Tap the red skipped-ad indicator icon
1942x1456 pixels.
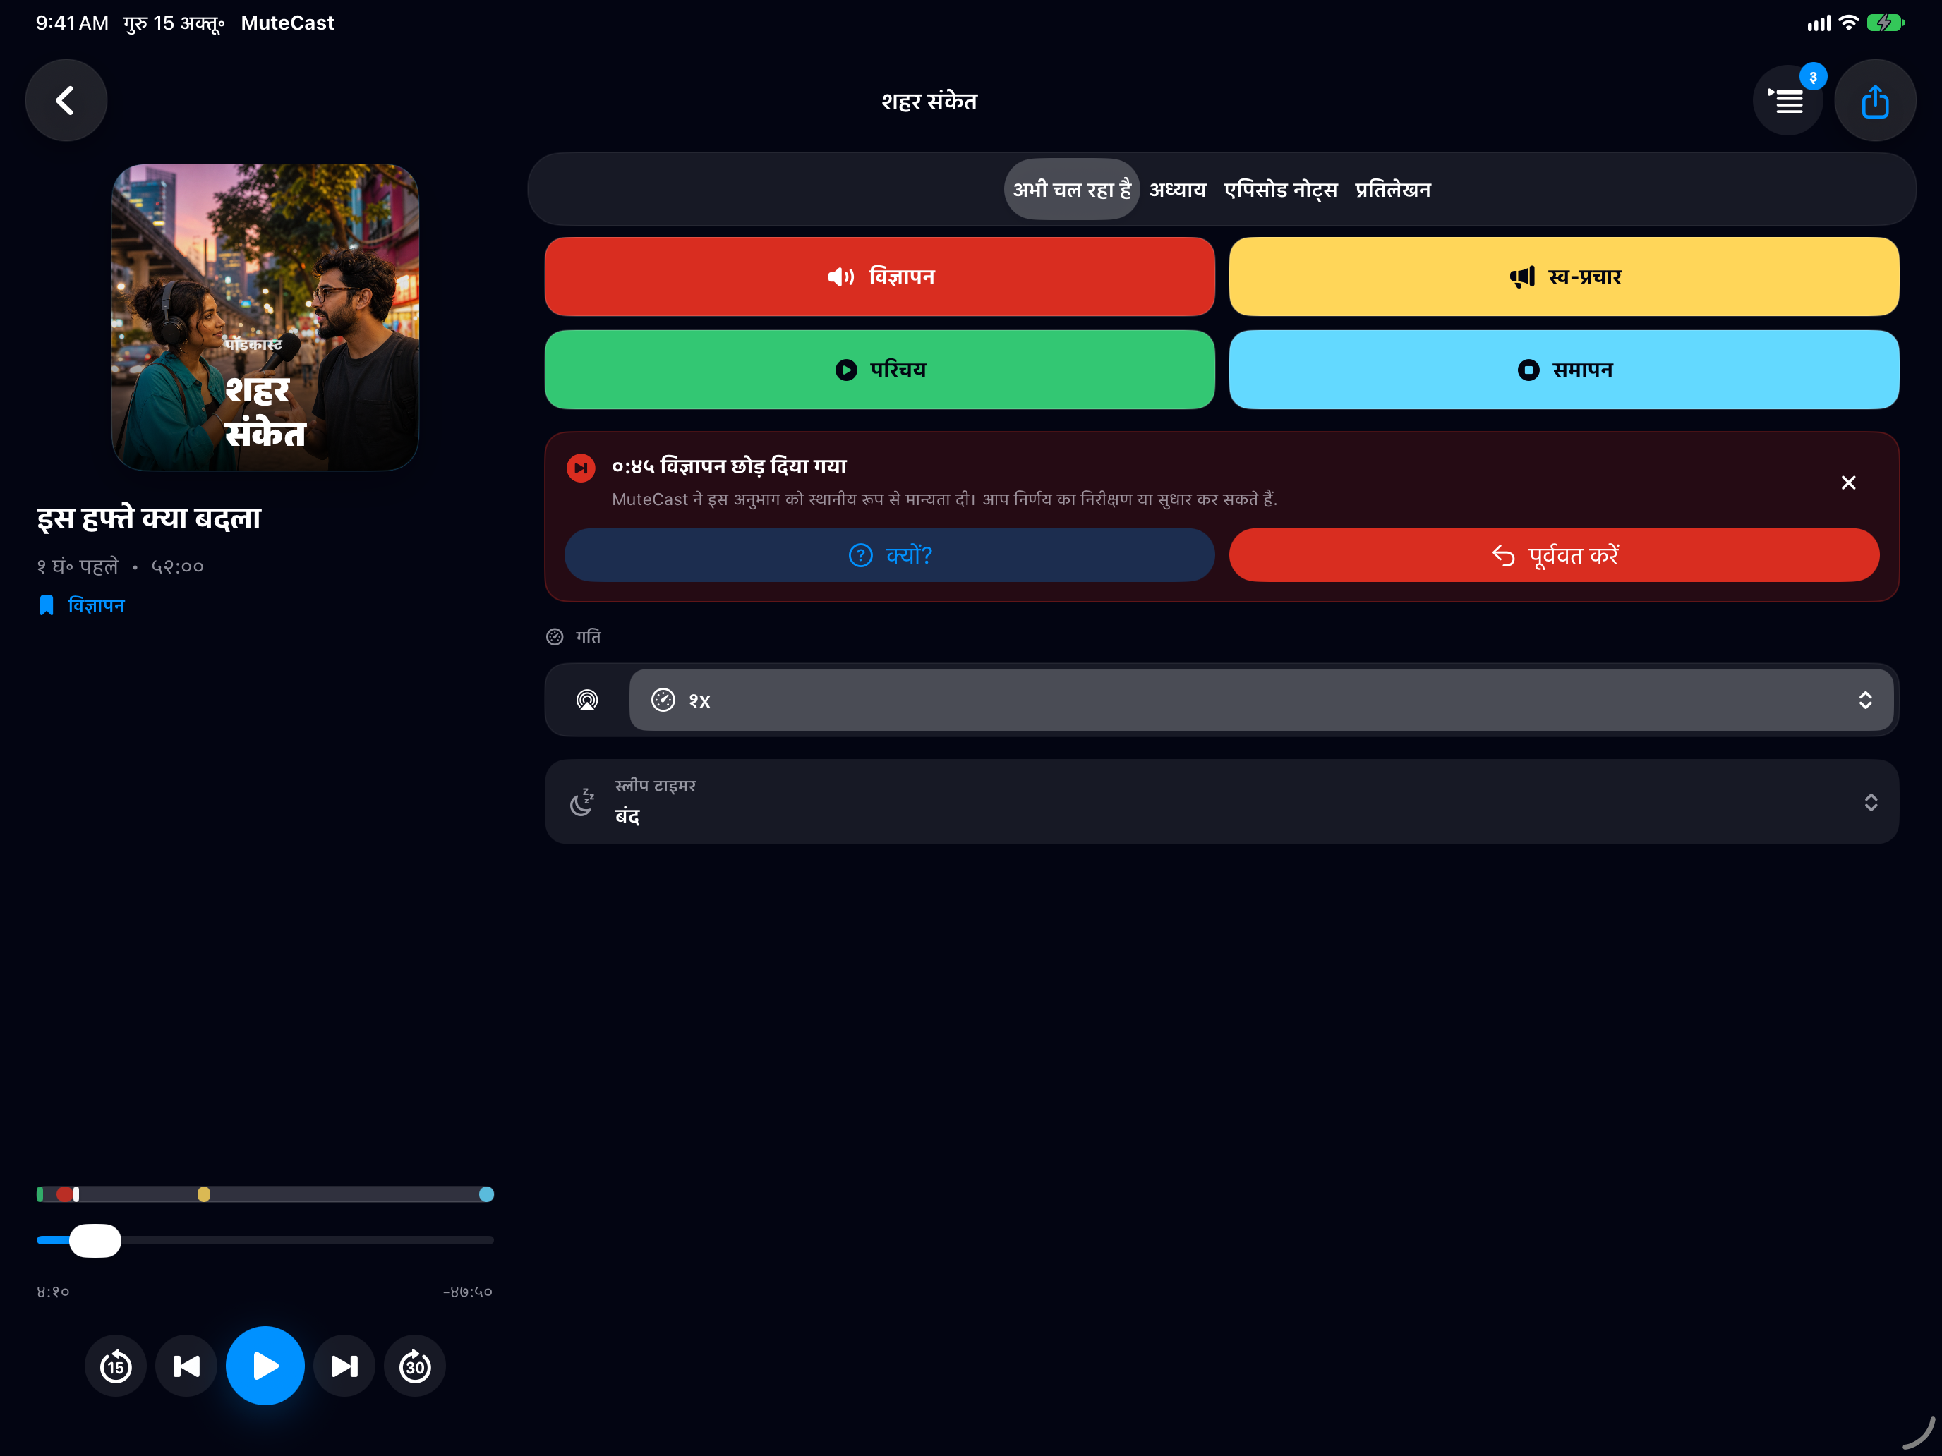click(581, 468)
